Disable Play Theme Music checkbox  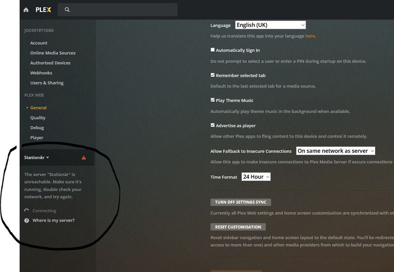(x=213, y=100)
